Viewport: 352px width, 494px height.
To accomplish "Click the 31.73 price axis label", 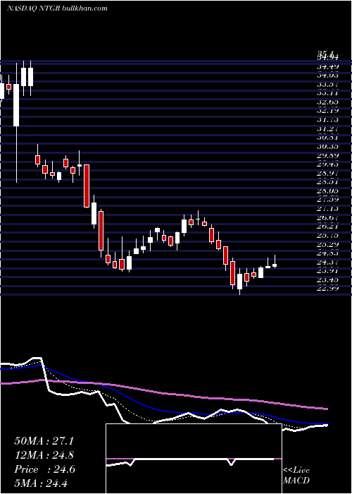I will coord(327,120).
